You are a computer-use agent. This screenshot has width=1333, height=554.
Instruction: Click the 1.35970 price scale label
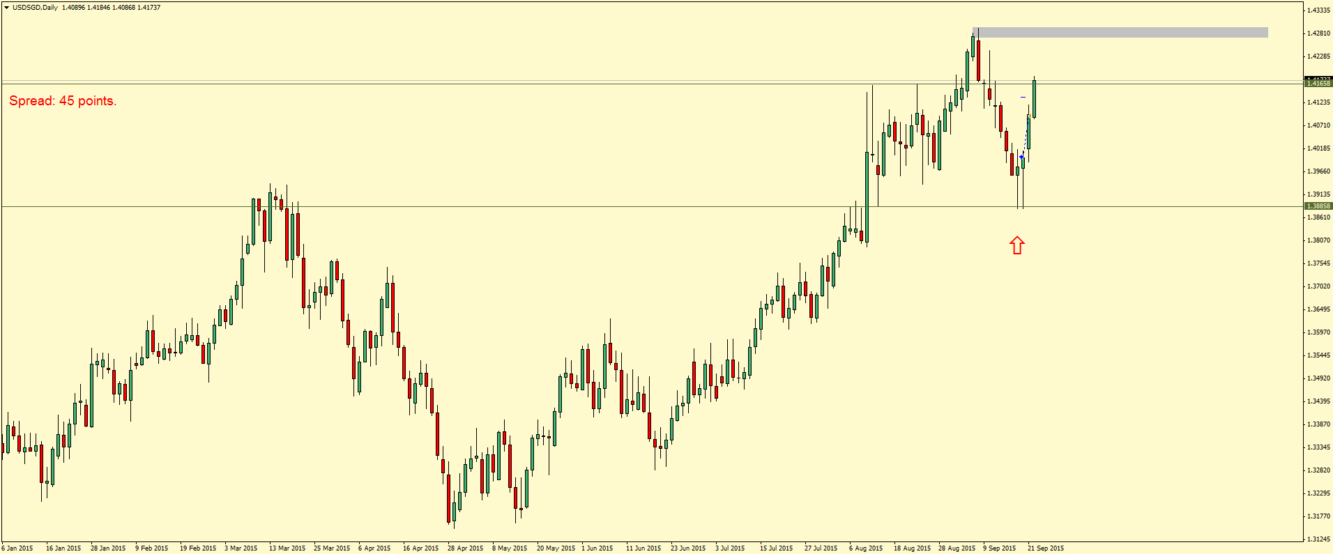click(1319, 332)
